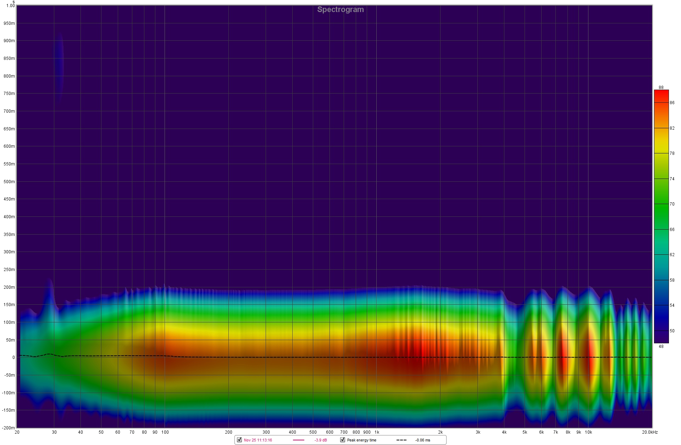Click the pink trace line sample in legend
The height and width of the screenshot is (445, 681).
(x=299, y=440)
